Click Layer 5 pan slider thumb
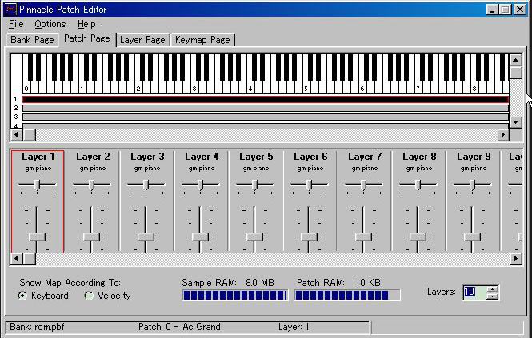532x338 pixels. click(x=255, y=185)
